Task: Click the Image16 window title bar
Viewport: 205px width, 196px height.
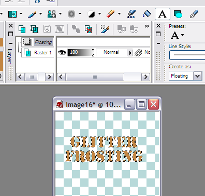Action: coord(107,104)
